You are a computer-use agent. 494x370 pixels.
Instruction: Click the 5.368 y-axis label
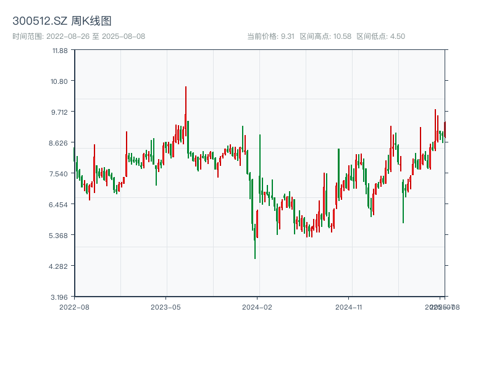(x=60, y=235)
